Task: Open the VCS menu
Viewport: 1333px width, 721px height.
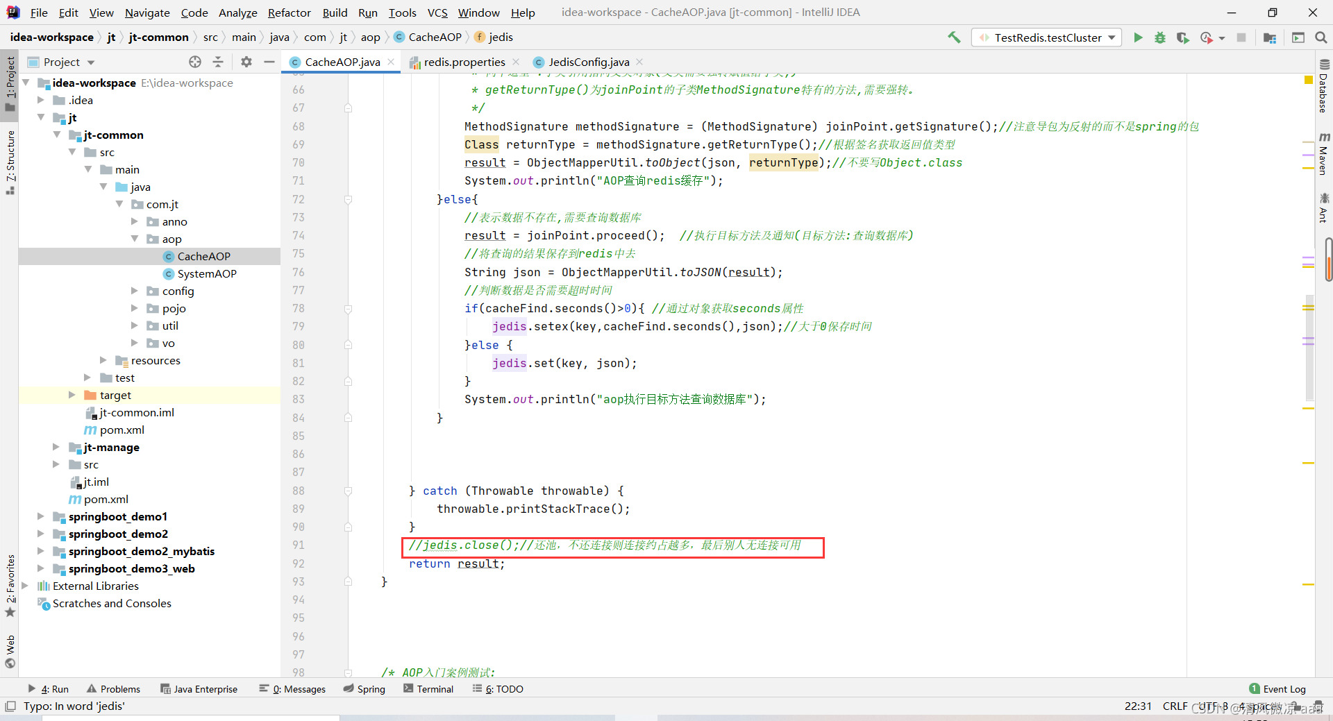Action: tap(437, 12)
